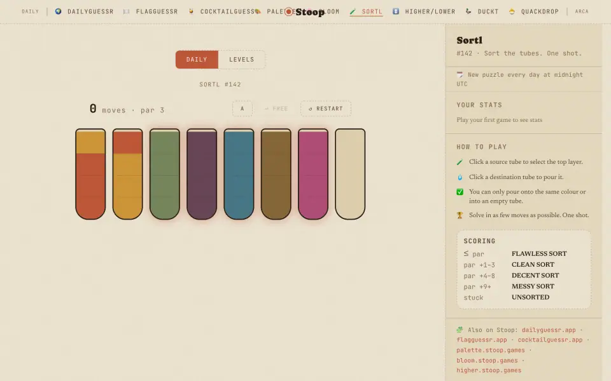Viewport: 611px width, 381px height.
Task: Switch to the Daily tab
Action: pyautogui.click(x=197, y=60)
